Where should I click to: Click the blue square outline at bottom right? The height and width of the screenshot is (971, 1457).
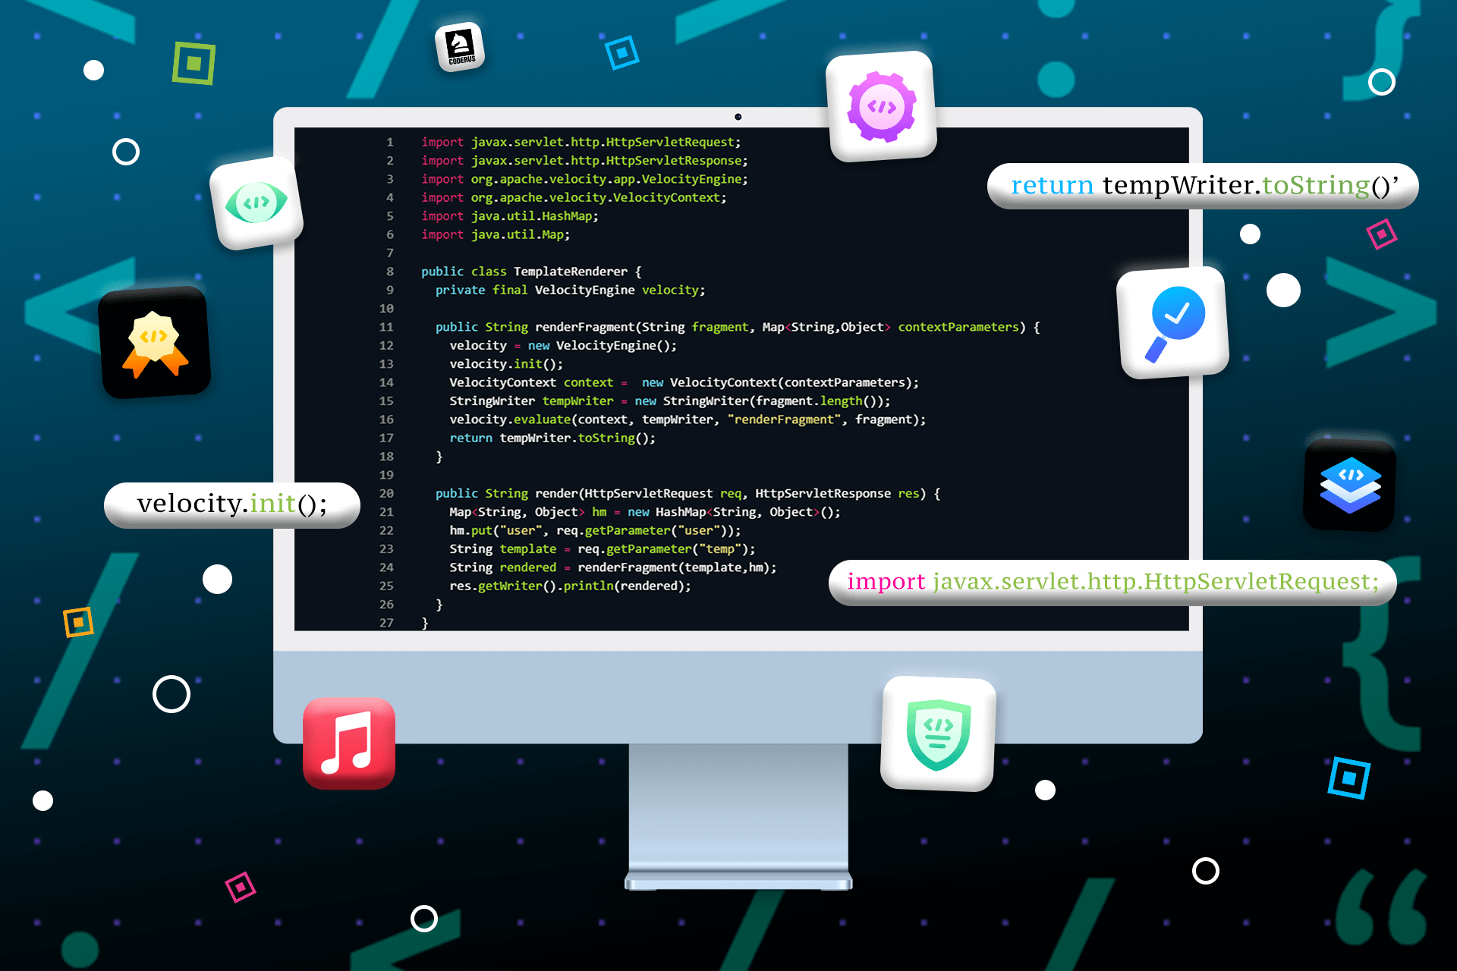click(1348, 778)
